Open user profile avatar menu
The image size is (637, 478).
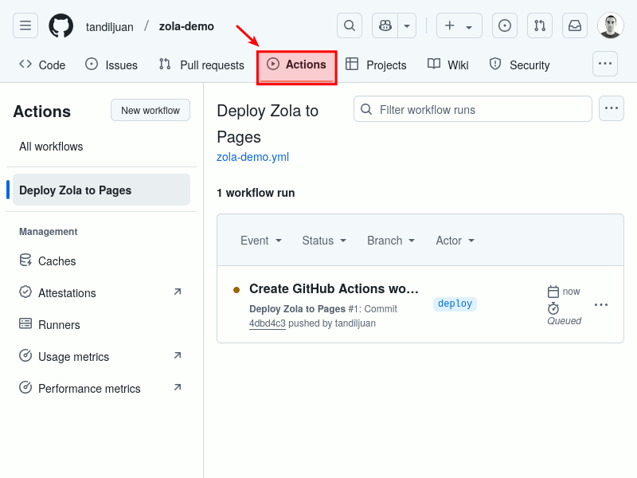[x=611, y=25]
